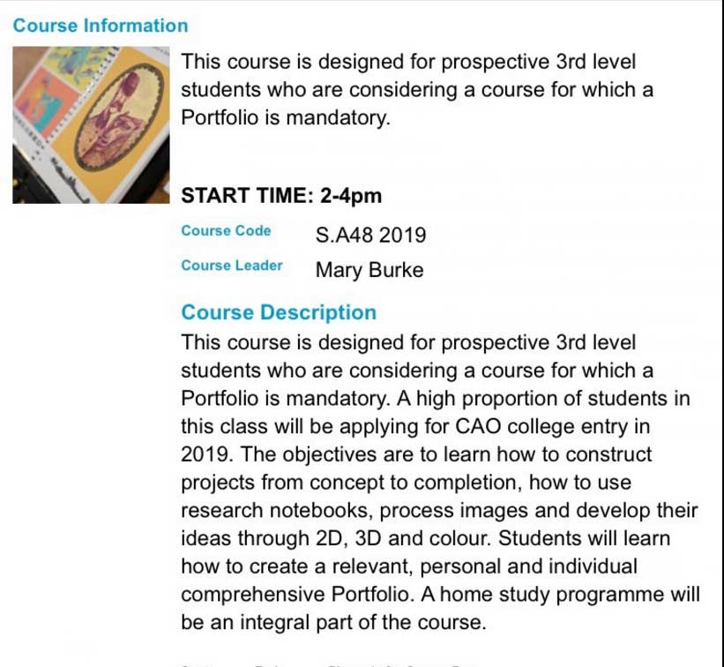Click the course leader name Mary Burke
The width and height of the screenshot is (724, 667).
click(369, 270)
